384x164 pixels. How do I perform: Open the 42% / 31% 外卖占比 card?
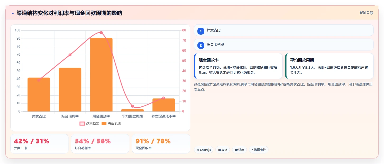(x=39, y=144)
